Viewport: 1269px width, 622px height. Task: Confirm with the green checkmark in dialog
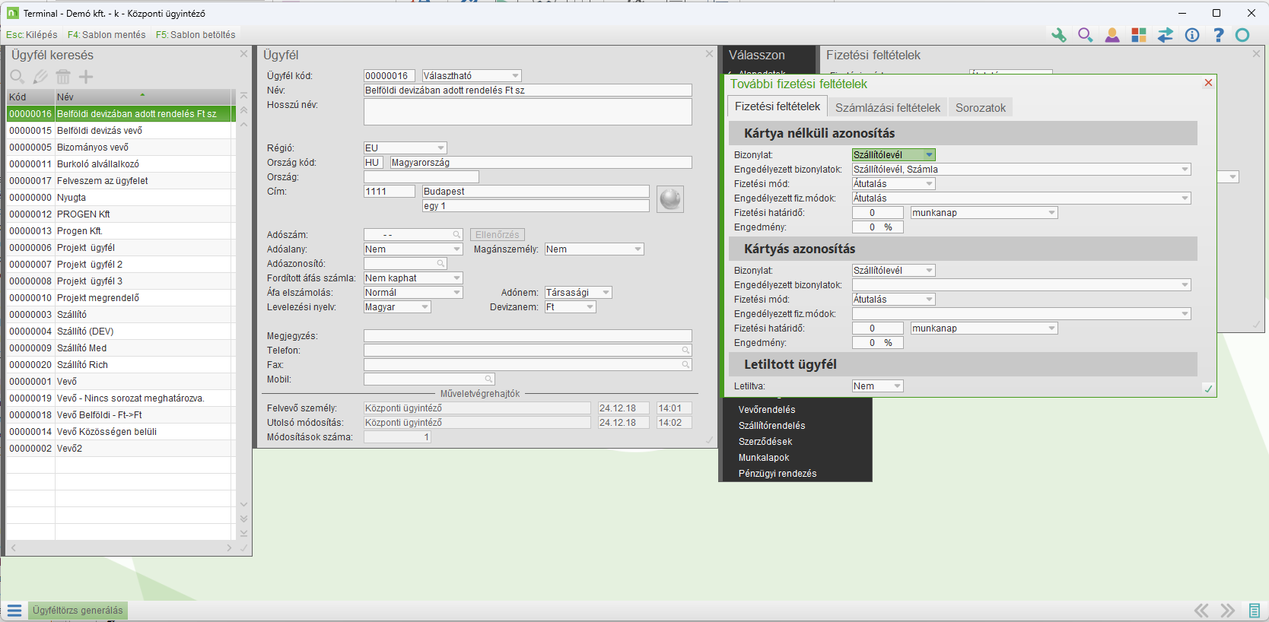coord(1207,389)
